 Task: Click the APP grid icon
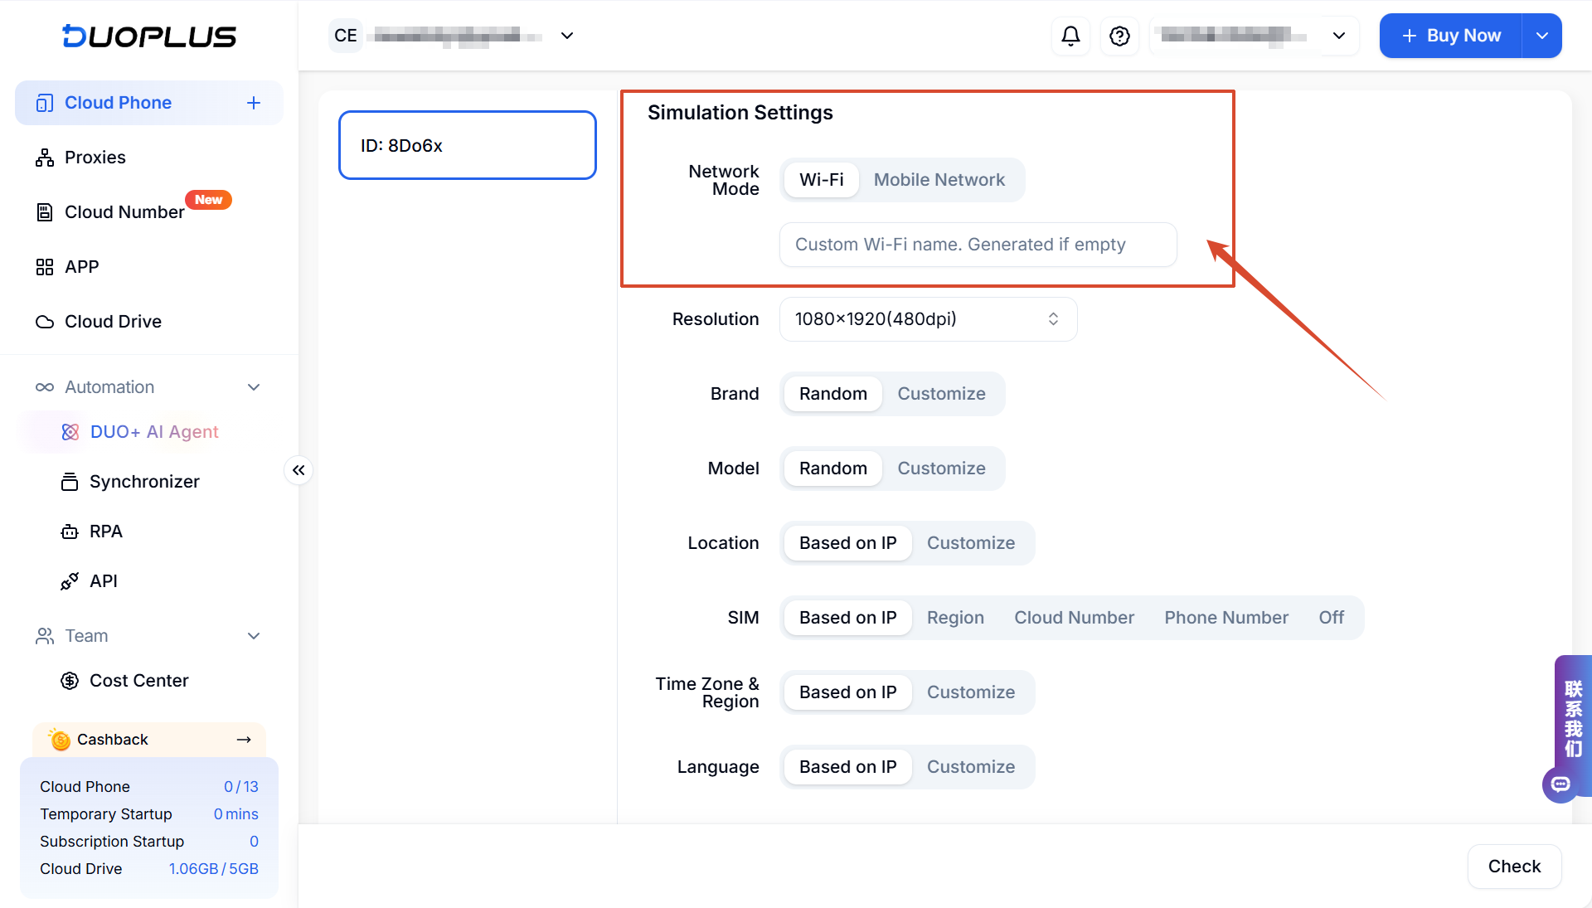(x=44, y=267)
